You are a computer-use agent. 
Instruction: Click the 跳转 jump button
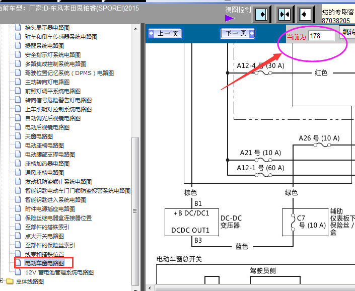pyautogui.click(x=347, y=32)
